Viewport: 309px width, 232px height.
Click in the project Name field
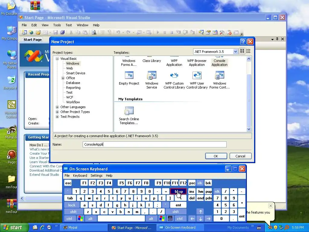point(154,144)
